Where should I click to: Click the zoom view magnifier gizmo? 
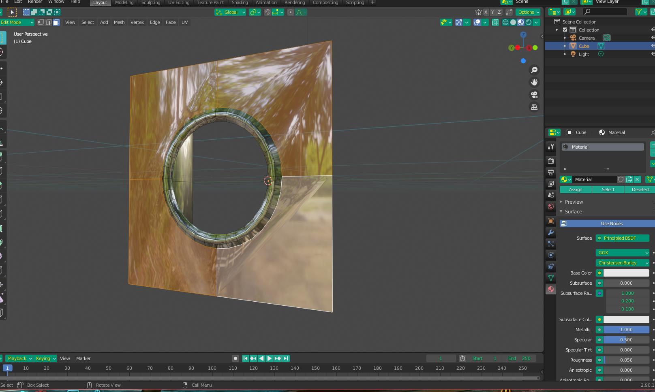tap(534, 70)
